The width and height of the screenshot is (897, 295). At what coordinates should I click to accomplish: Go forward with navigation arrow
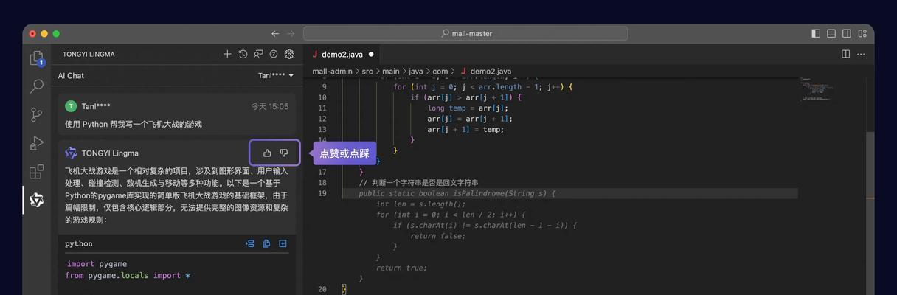coord(291,33)
